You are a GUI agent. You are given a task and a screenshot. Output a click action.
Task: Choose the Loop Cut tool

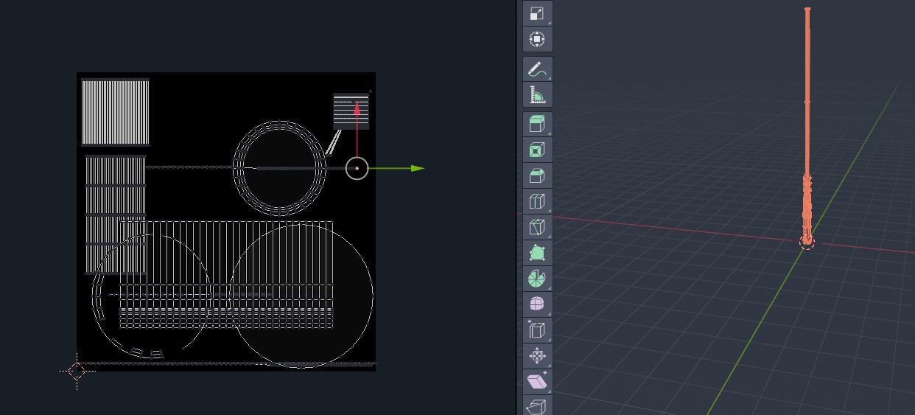pos(537,202)
